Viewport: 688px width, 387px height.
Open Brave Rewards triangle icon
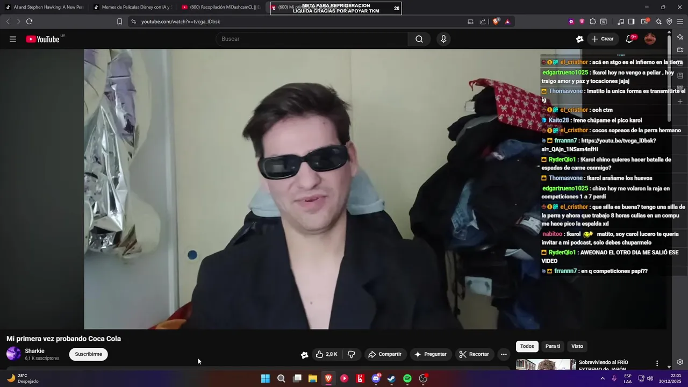pos(507,21)
